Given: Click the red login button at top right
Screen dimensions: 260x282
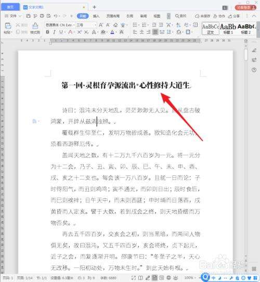Looking at the screenshot, I should click(x=245, y=7).
